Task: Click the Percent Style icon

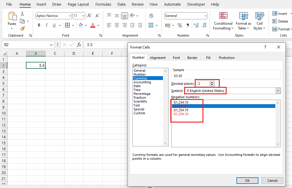Action: click(180, 25)
